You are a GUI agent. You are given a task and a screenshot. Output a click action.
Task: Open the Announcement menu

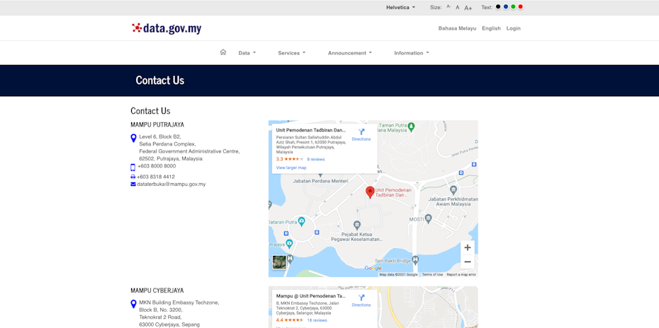tap(349, 53)
